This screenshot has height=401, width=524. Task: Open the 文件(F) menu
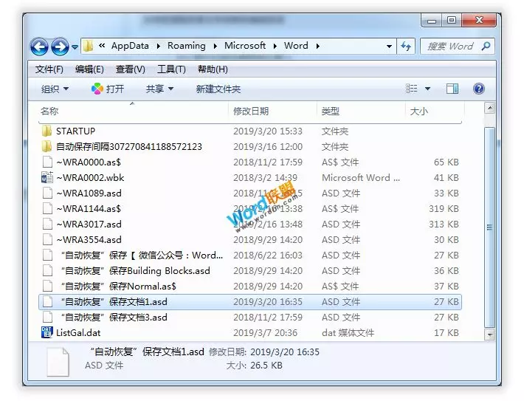click(49, 69)
